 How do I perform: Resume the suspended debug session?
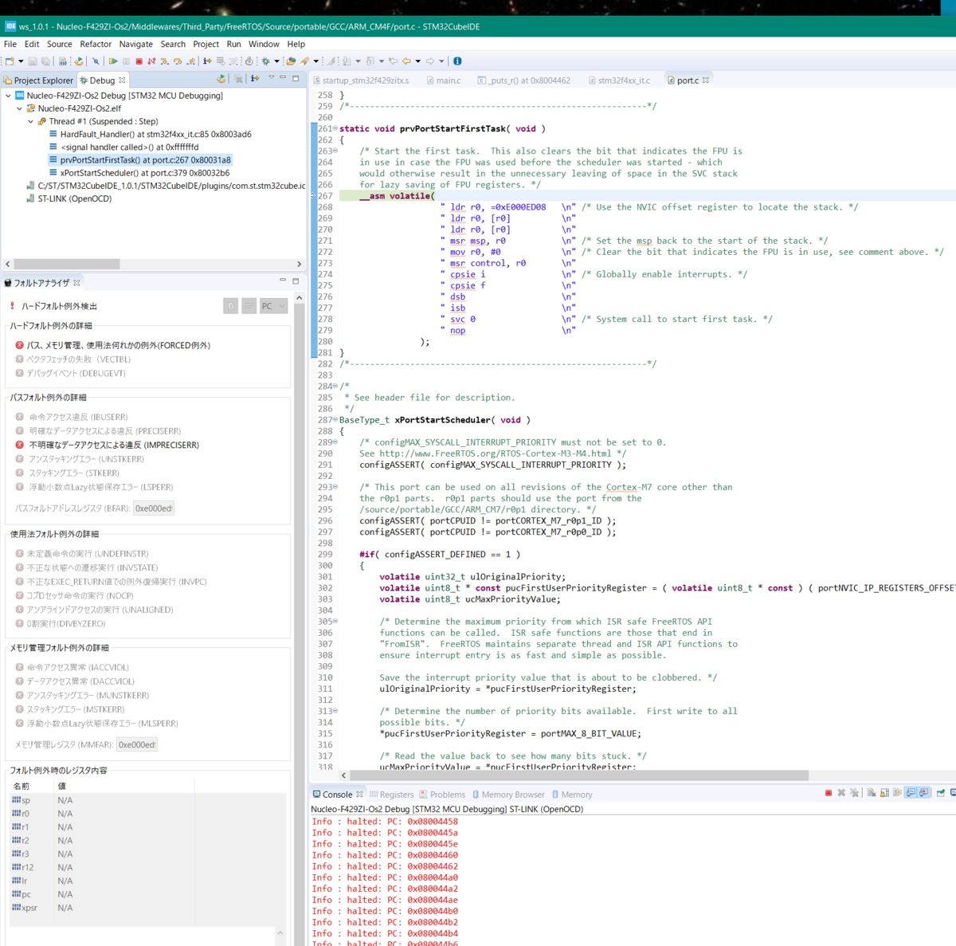coord(113,61)
